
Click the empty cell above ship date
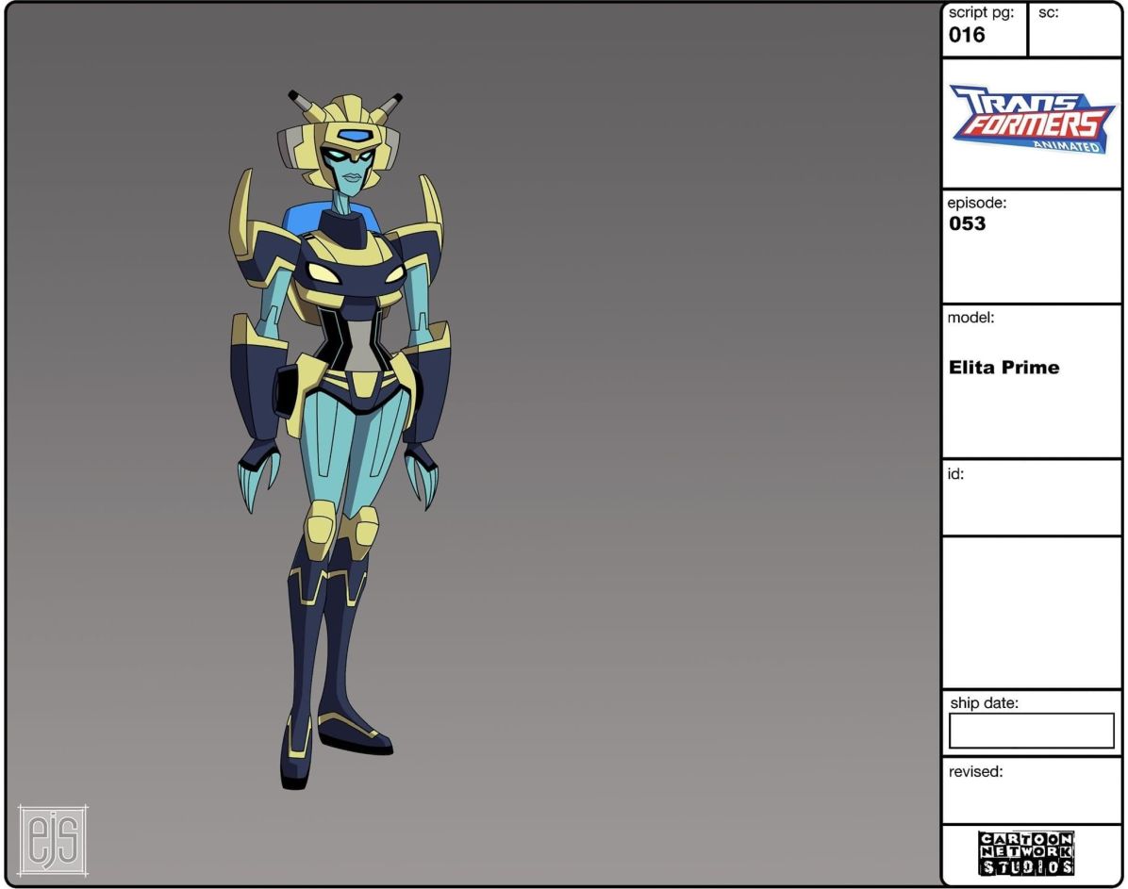point(1032,613)
